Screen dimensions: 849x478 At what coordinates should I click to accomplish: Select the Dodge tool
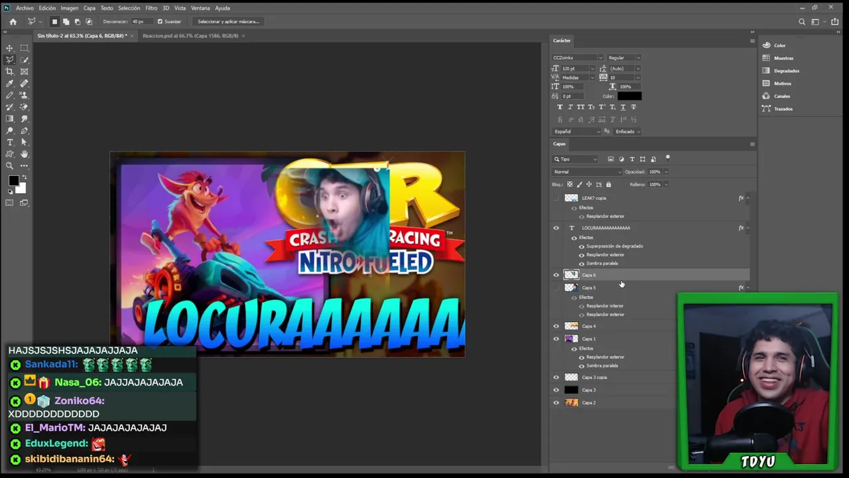[9, 131]
